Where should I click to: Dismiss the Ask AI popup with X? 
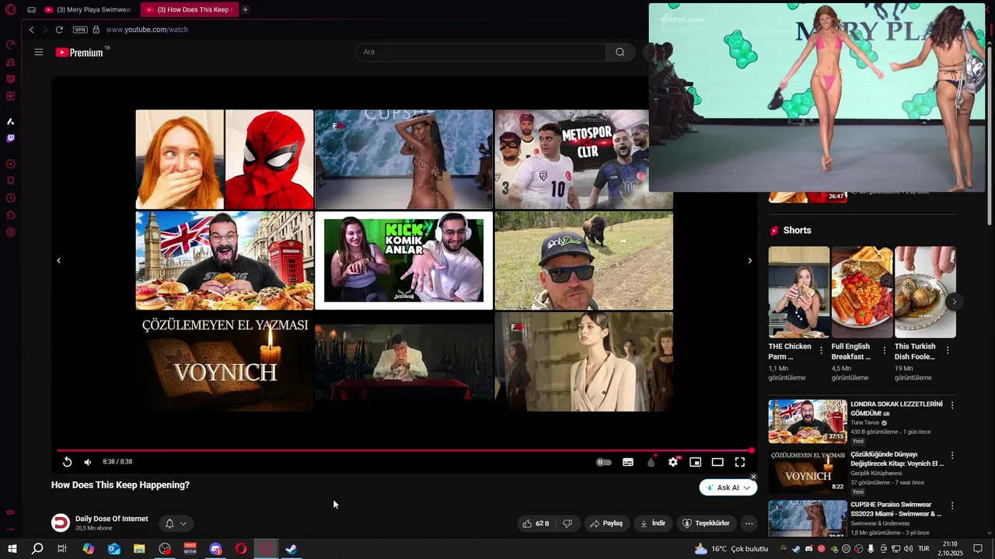753,477
